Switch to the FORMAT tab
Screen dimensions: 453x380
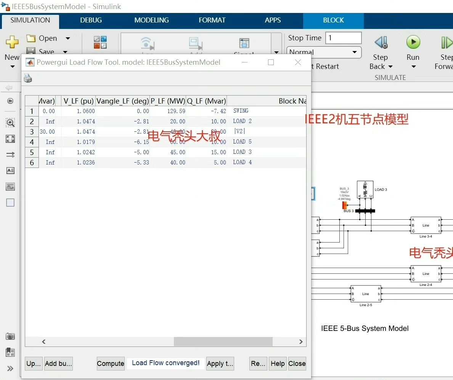212,20
